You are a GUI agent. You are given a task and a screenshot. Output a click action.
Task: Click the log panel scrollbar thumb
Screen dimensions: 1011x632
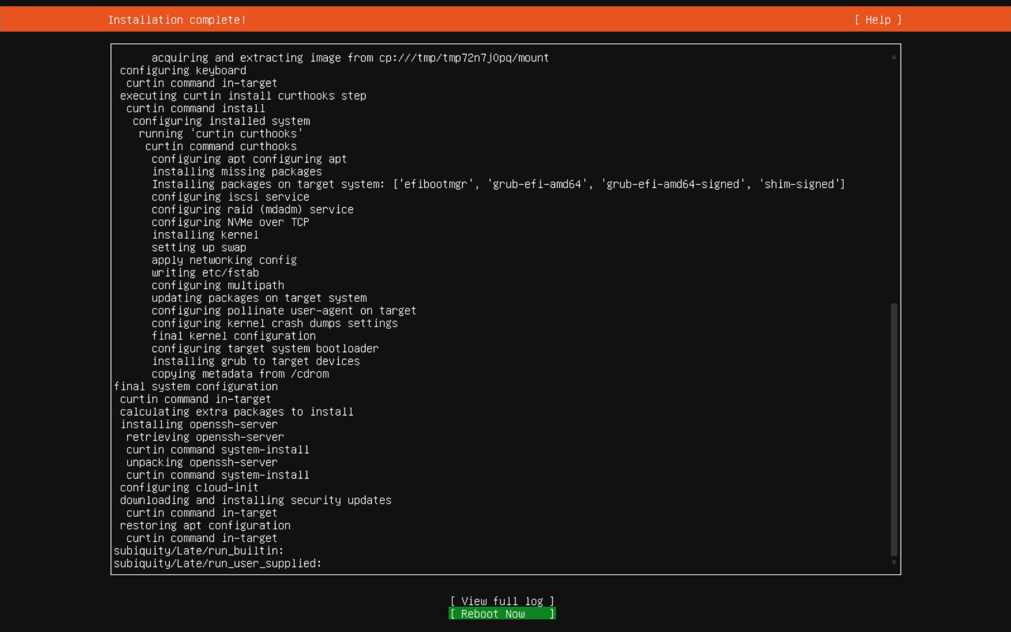pos(893,429)
